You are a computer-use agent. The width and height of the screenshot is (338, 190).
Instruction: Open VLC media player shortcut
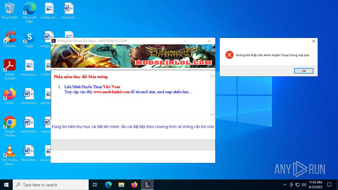[x=10, y=155]
